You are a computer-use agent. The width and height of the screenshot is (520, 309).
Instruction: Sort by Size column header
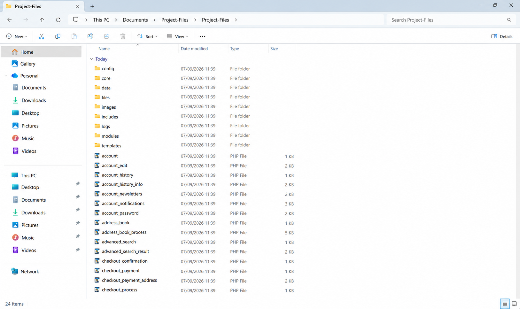coord(274,49)
